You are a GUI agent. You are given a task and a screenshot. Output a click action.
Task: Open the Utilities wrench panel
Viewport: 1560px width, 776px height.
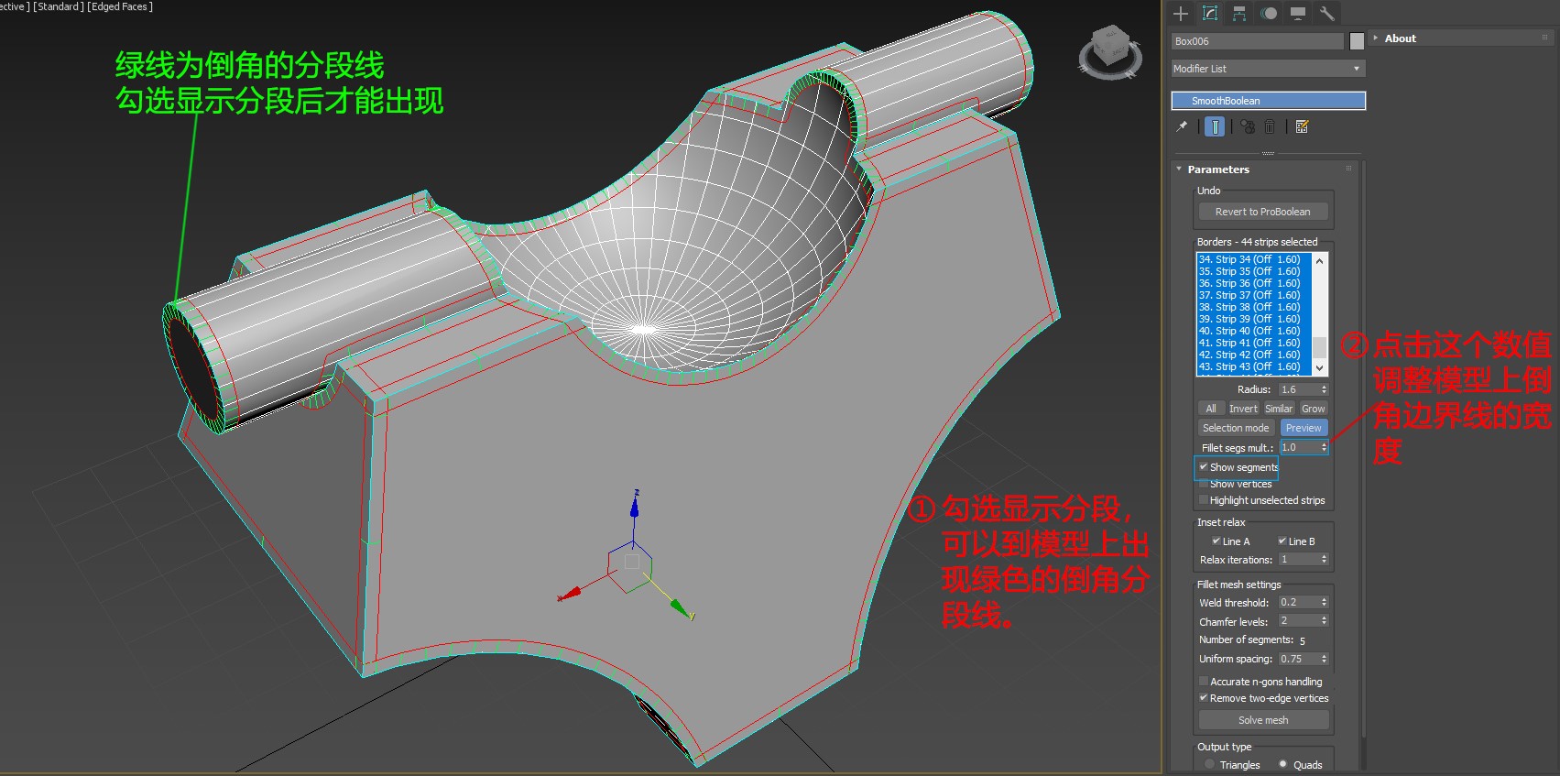1326,13
